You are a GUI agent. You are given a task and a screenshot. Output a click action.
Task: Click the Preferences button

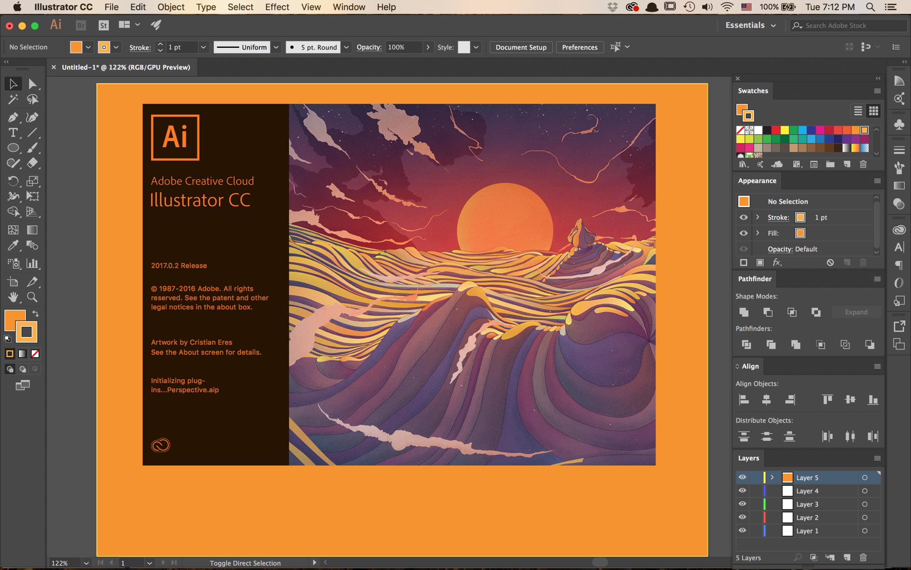click(580, 47)
